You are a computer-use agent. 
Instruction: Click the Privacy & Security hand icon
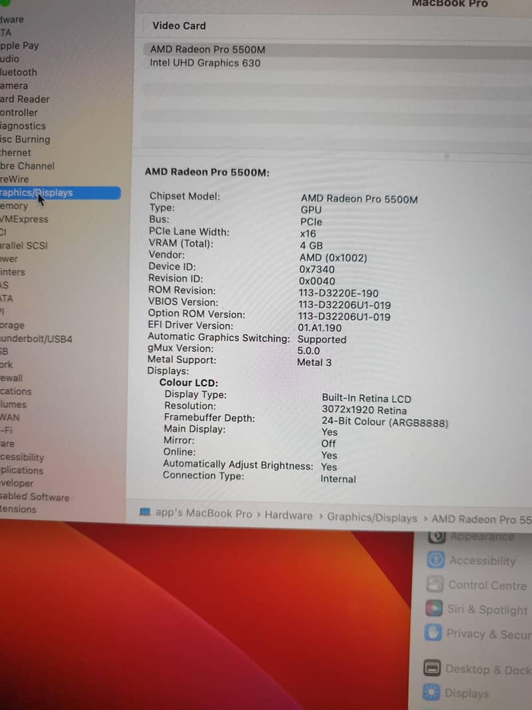pos(433,633)
